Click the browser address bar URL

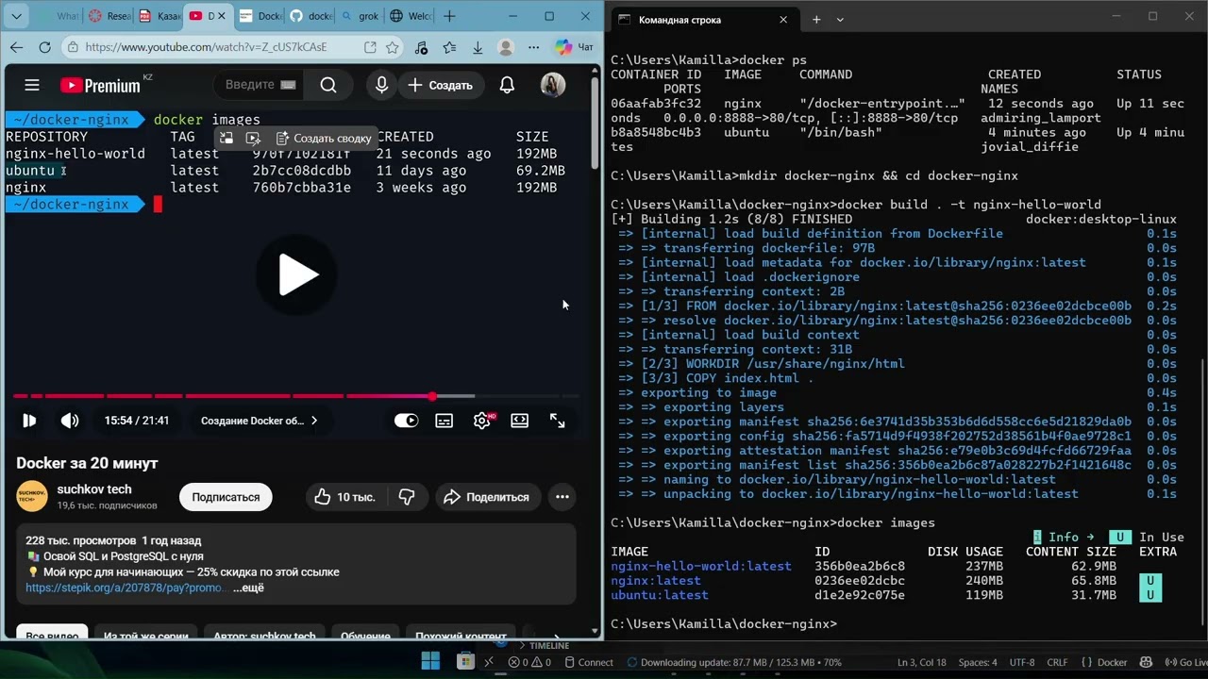click(206, 47)
